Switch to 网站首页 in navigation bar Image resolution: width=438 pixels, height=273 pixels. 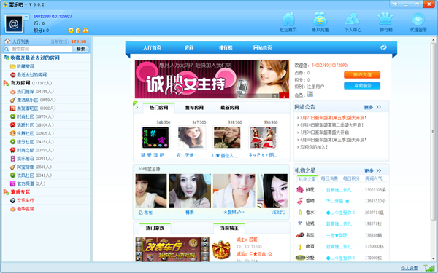pyautogui.click(x=262, y=47)
